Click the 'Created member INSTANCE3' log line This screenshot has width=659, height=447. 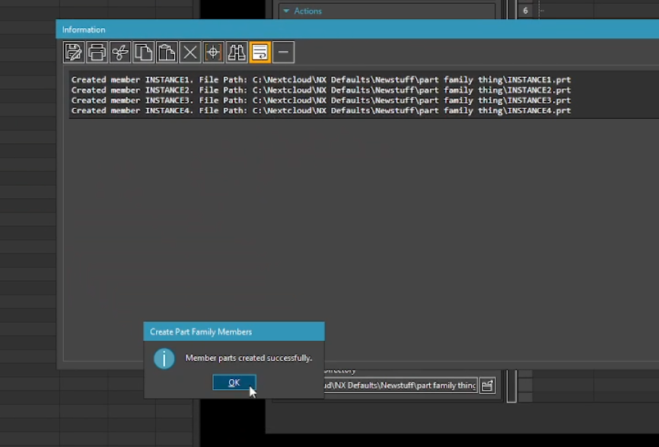click(x=321, y=100)
